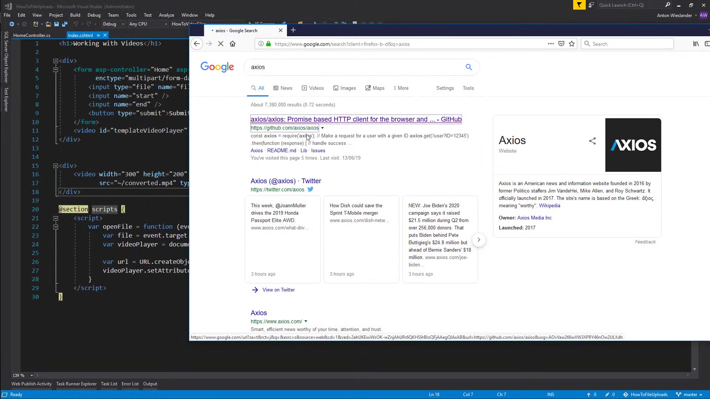710x399 pixels.
Task: Click the green padlock security icon
Action: click(268, 44)
